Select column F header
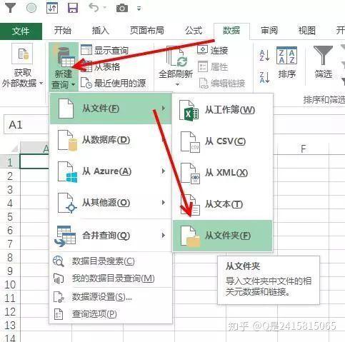The width and height of the screenshot is (345, 342). tap(303, 149)
